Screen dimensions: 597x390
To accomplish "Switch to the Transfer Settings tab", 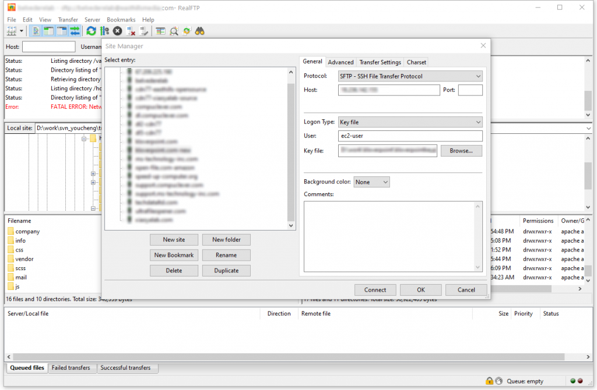I will 380,62.
